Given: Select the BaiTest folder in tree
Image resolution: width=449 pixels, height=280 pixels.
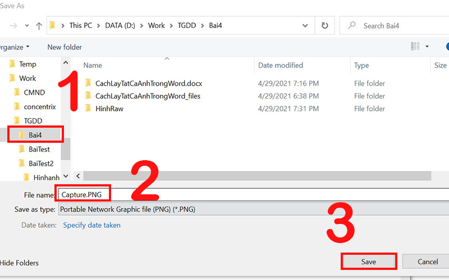Looking at the screenshot, I should (x=39, y=150).
